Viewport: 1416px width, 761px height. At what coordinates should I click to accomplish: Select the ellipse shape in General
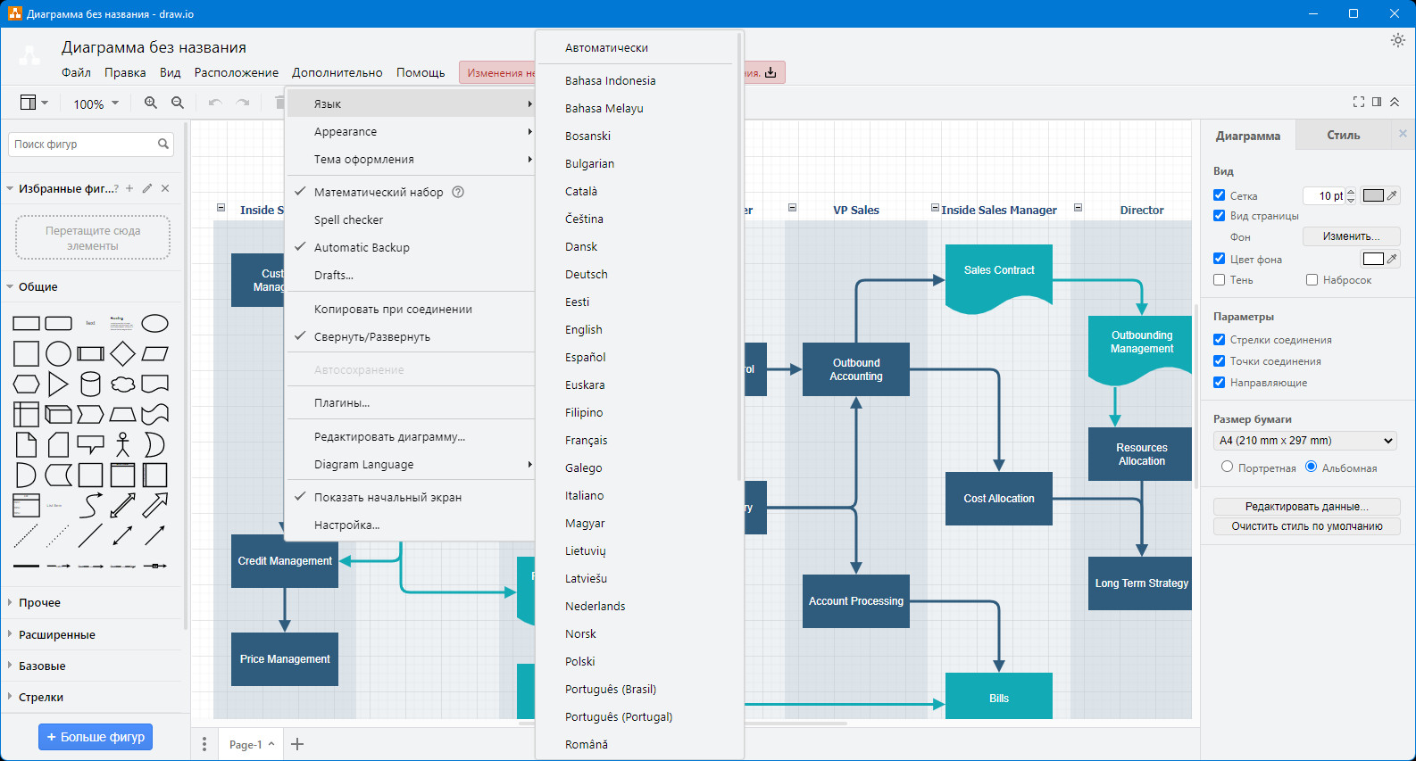[154, 323]
